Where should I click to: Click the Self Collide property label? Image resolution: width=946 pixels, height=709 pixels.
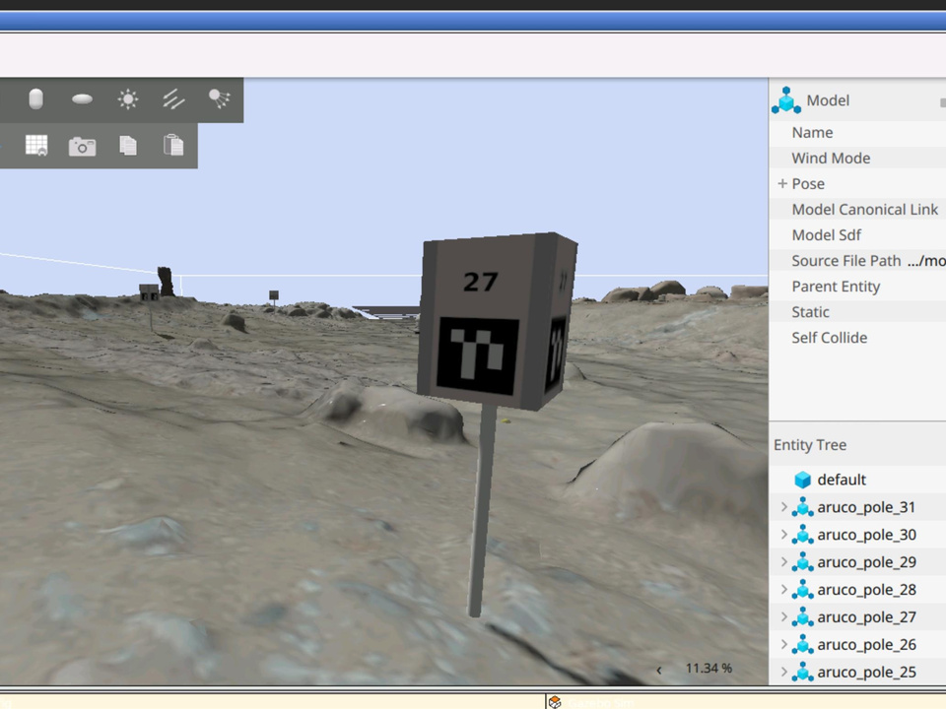[830, 338]
